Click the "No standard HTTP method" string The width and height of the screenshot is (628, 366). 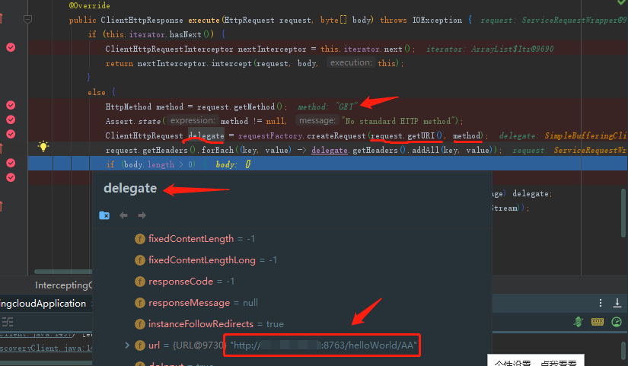pyautogui.click(x=400, y=121)
